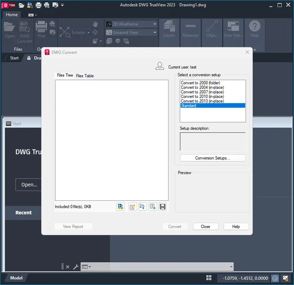Screen dimensions: 294x285
Task: Select the Model layout tab
Action: 16,278
